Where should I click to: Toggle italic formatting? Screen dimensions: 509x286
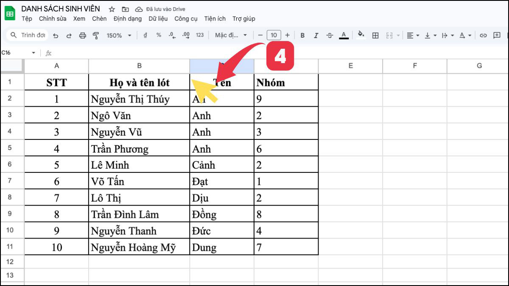point(316,35)
